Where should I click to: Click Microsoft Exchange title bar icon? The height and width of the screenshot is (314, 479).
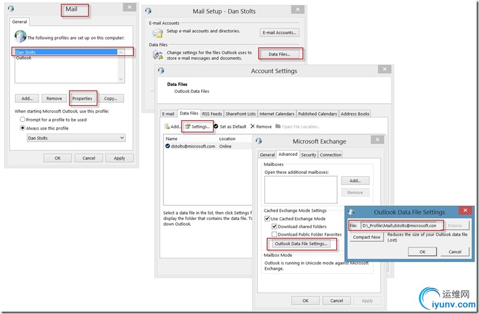pyautogui.click(x=258, y=141)
